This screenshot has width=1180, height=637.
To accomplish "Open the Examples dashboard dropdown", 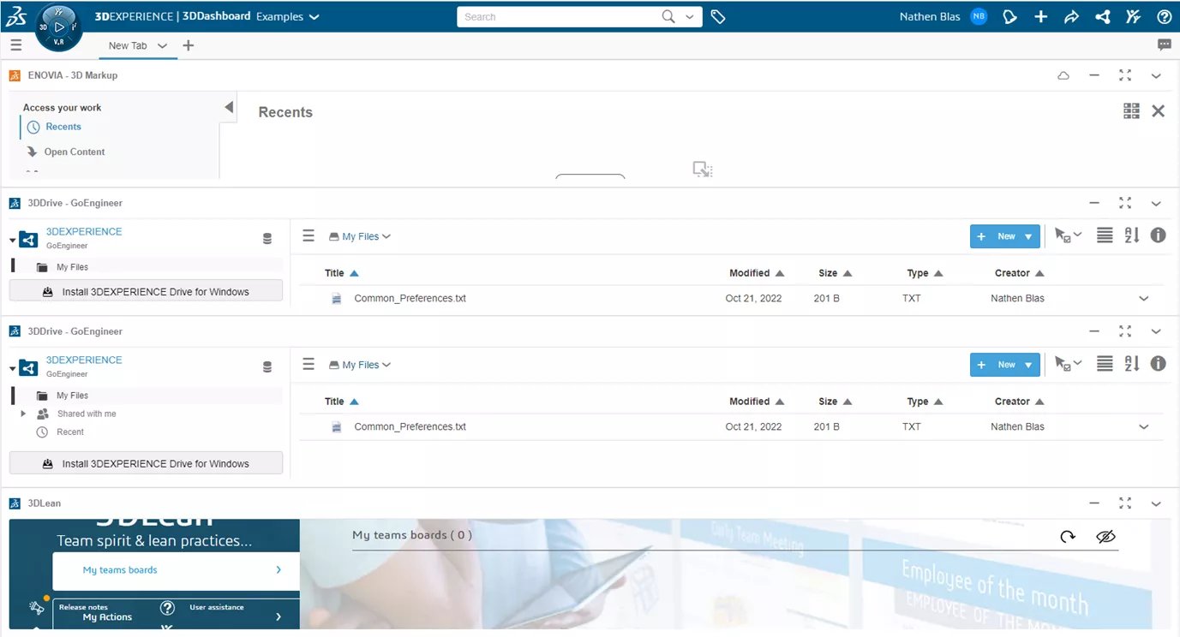I will [288, 16].
